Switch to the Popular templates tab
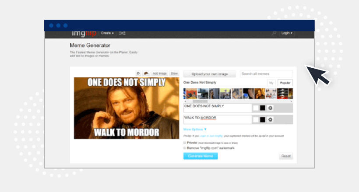Screen dimensions: 359x192 (285, 83)
